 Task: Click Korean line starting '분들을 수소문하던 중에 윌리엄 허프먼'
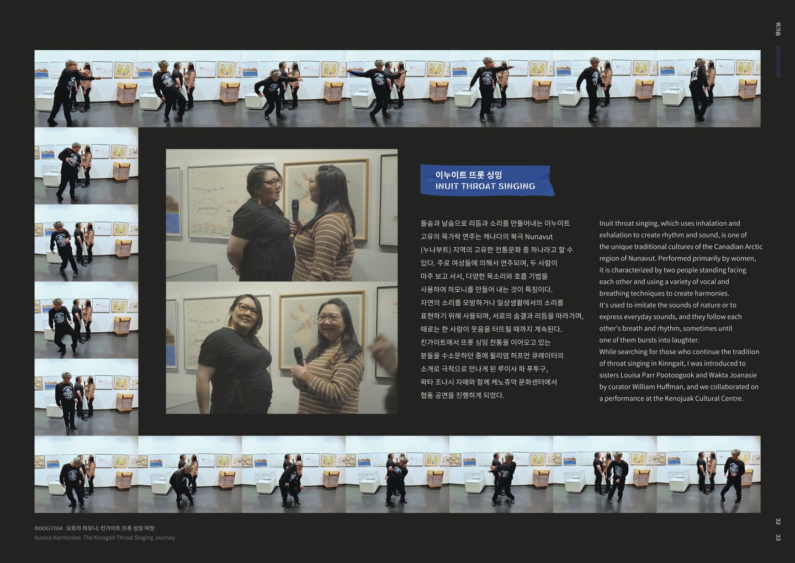pyautogui.click(x=492, y=356)
